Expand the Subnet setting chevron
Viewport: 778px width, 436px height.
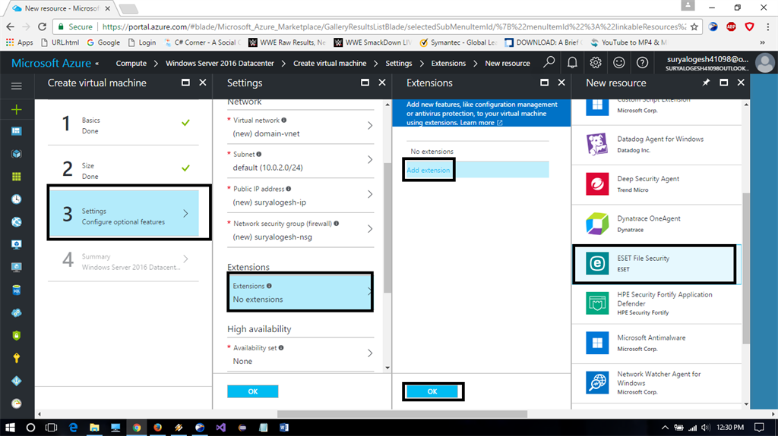370,159
